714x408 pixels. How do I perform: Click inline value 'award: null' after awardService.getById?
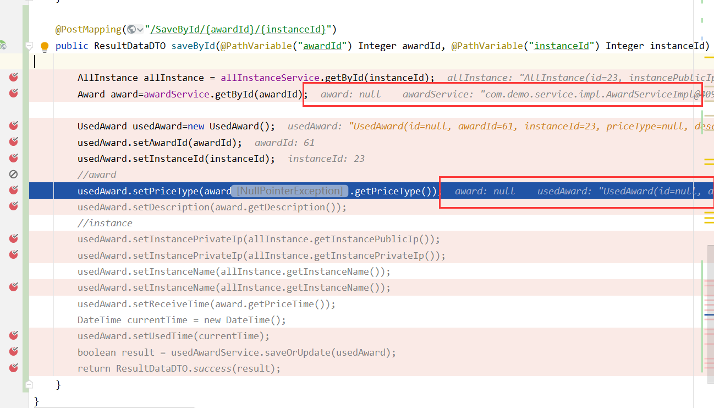(x=351, y=94)
